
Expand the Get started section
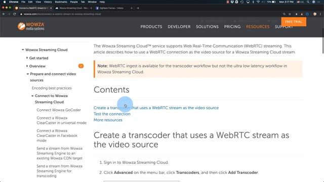[x=27, y=58]
